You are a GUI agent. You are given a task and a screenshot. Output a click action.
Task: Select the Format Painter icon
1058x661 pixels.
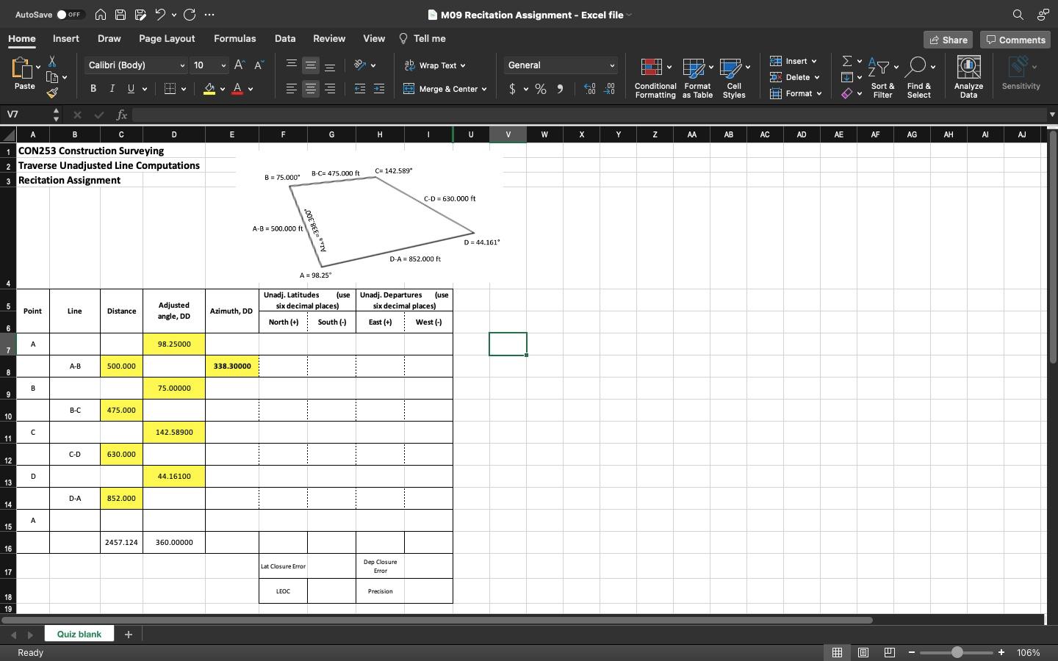pos(52,93)
